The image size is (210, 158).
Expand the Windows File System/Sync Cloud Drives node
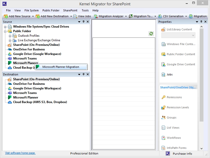tap(5, 27)
